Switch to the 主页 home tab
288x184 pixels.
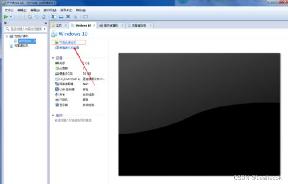click(x=59, y=25)
